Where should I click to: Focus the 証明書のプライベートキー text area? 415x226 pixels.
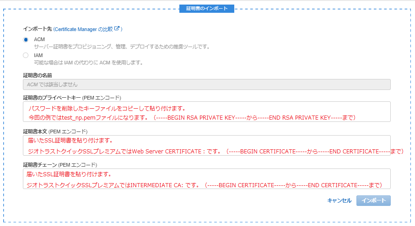click(x=207, y=112)
